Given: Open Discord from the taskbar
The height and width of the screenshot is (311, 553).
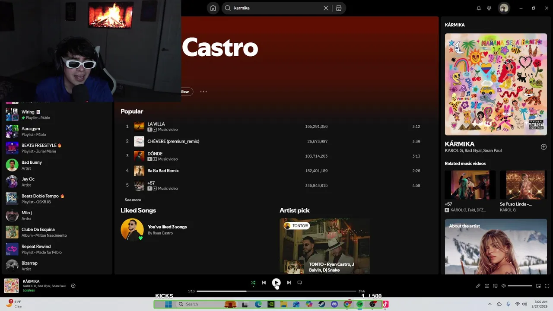Looking at the screenshot, I should (334, 304).
